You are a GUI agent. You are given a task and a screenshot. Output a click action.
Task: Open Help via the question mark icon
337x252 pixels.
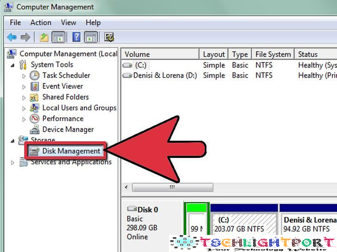pos(76,37)
